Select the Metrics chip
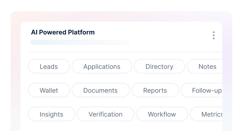The image size is (242, 131). click(x=211, y=114)
